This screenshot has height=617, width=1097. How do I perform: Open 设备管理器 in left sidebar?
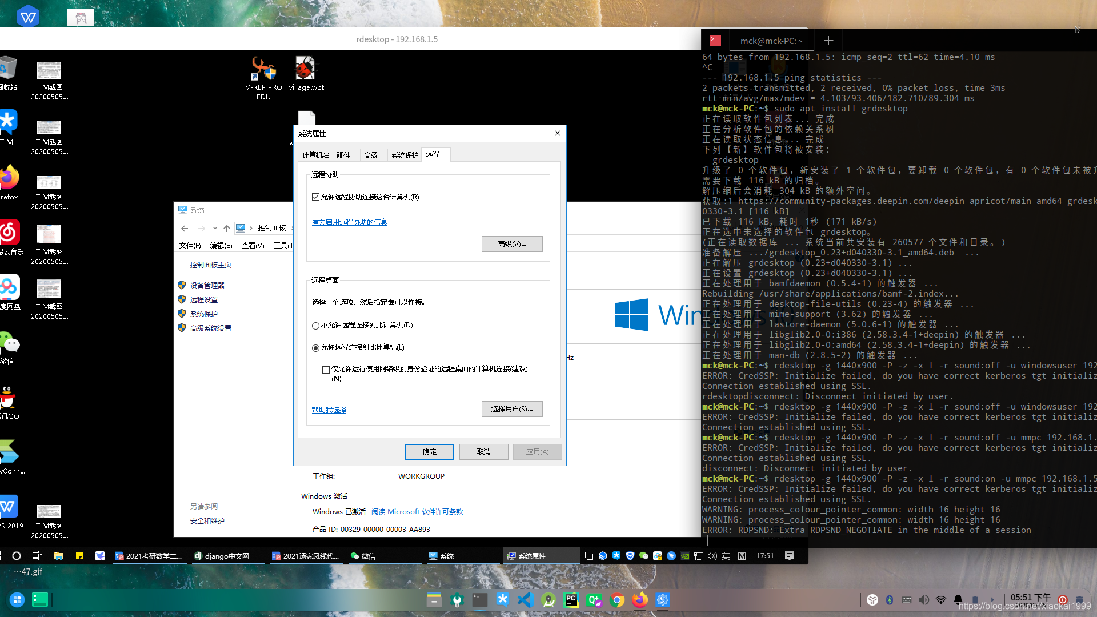pyautogui.click(x=207, y=285)
